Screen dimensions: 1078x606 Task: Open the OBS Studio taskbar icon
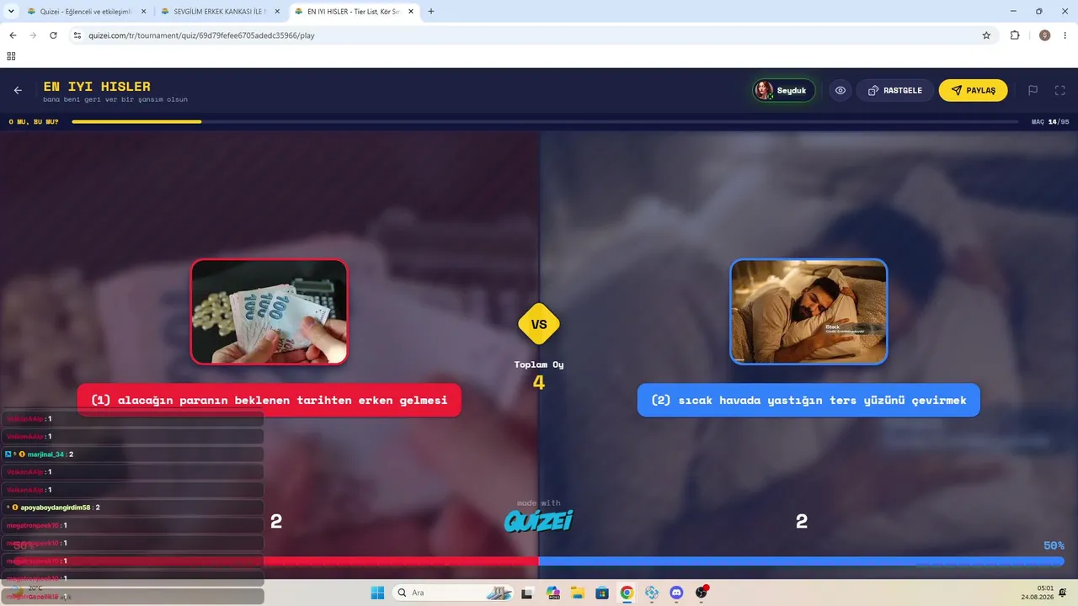point(702,593)
